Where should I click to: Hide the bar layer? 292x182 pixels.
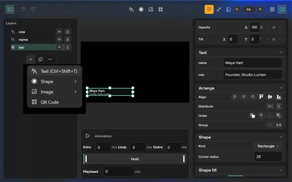(x=59, y=47)
